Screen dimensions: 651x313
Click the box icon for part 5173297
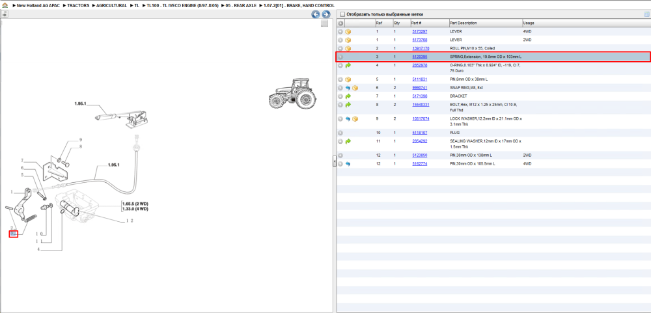coord(348,31)
